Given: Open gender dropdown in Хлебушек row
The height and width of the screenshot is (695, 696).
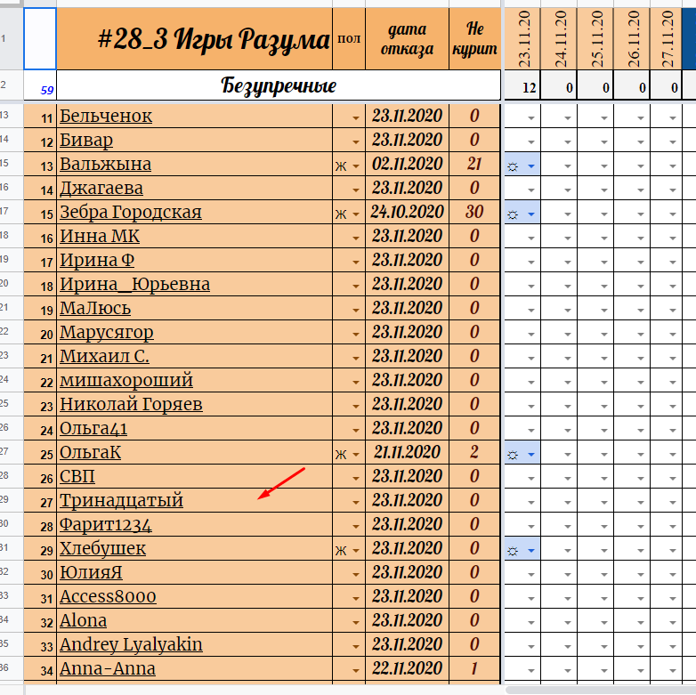Looking at the screenshot, I should [x=355, y=551].
